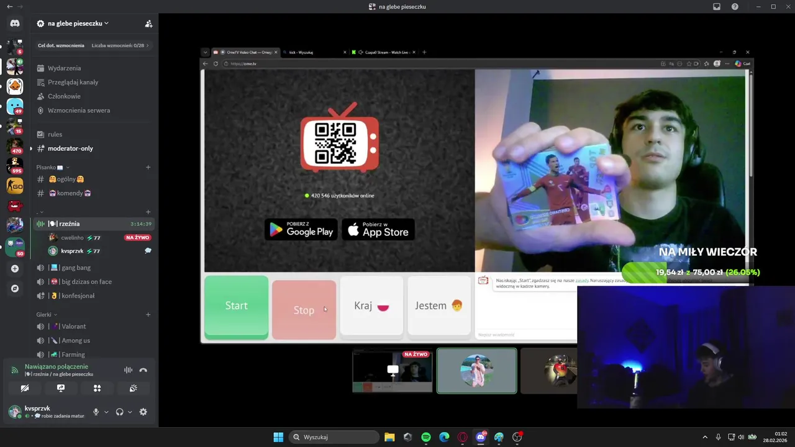Screen dimensions: 795x447
Task: Open the boost goal chevron 0/28
Action: click(x=147, y=45)
